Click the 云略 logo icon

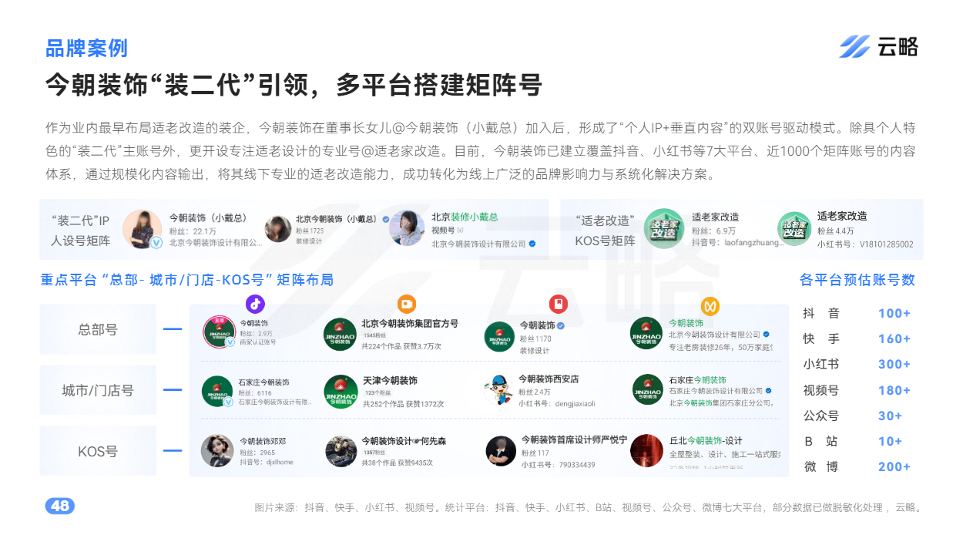pos(854,47)
